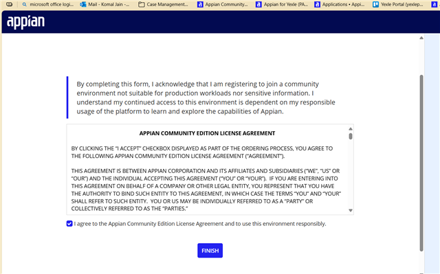Uncheck the license agreement checkbox
Screen dimensions: 440x274
(x=69, y=224)
